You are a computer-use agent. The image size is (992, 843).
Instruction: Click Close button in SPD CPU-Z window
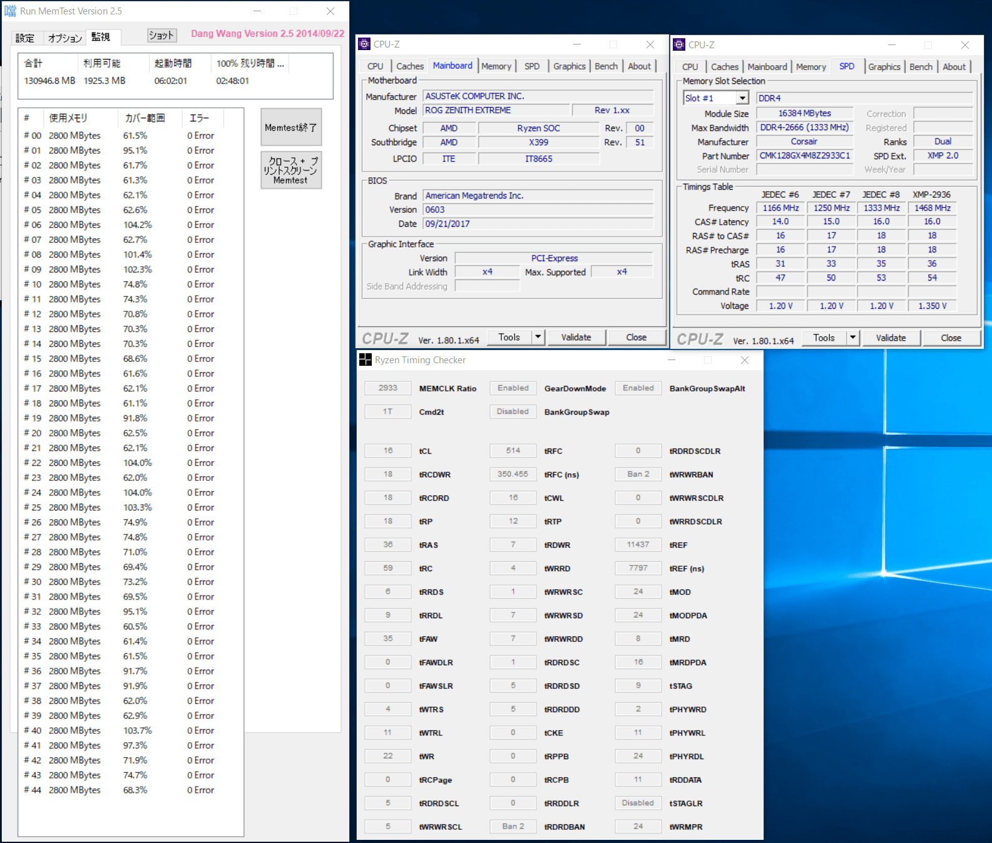click(x=951, y=338)
